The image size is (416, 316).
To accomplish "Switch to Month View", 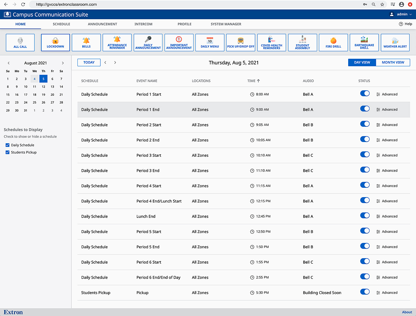I will [393, 62].
